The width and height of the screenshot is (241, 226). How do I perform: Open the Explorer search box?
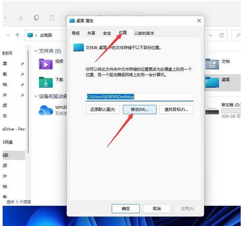(237, 35)
